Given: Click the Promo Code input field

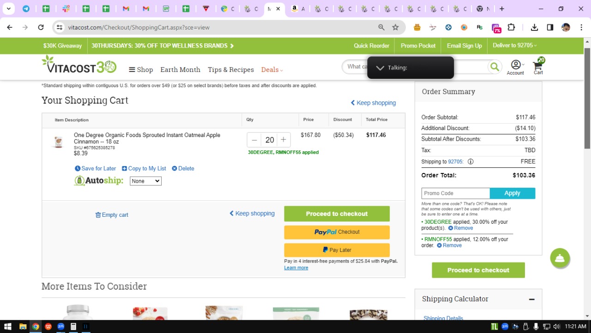Looking at the screenshot, I should 455,193.
